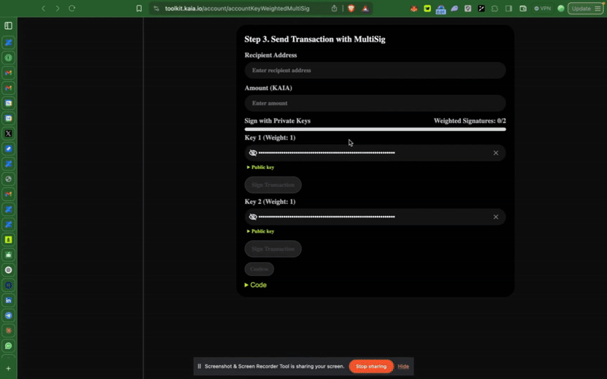Expand Public key under Key 1
Image resolution: width=607 pixels, height=379 pixels.
click(x=260, y=167)
